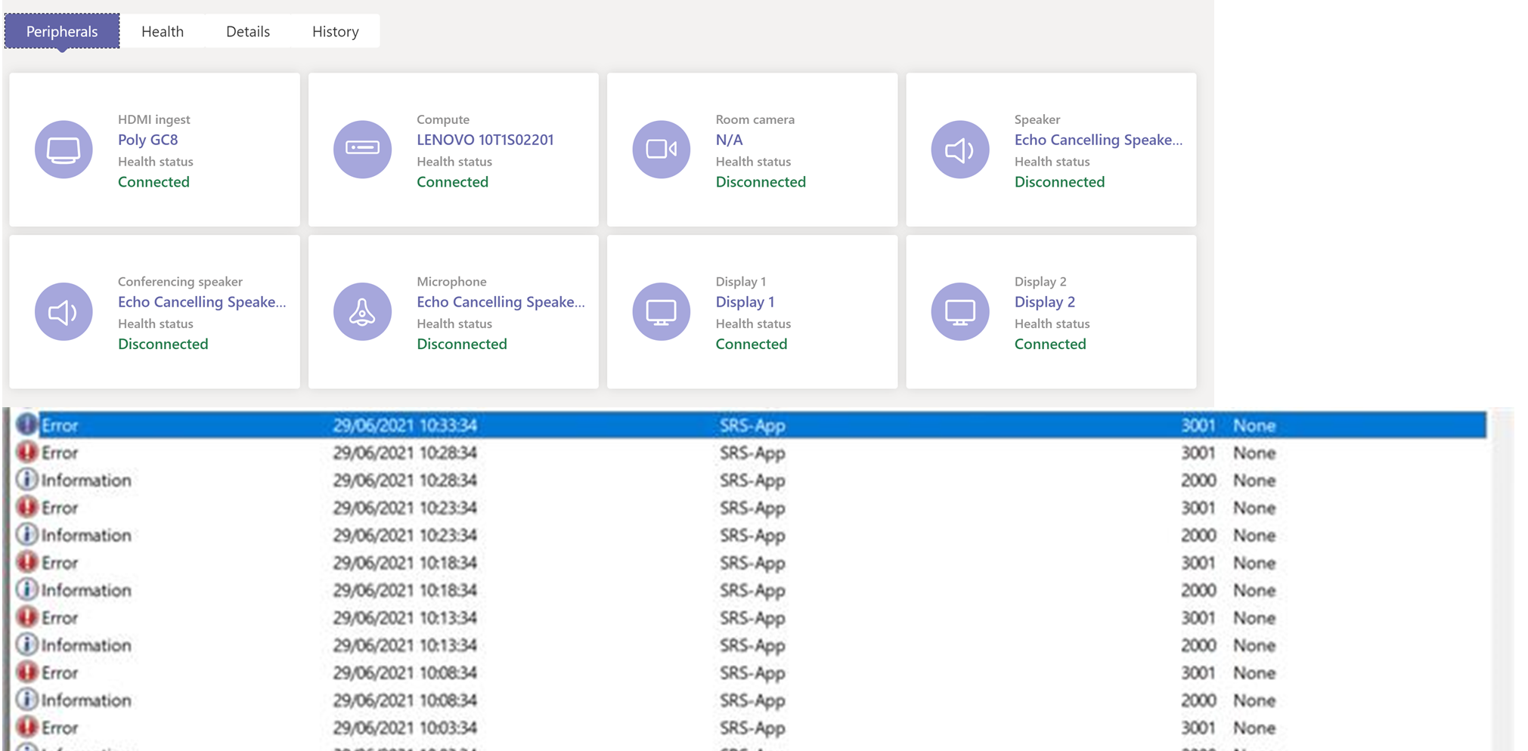
Task: Click the info icon of the 10:18:34 Information row
Action: (x=27, y=589)
